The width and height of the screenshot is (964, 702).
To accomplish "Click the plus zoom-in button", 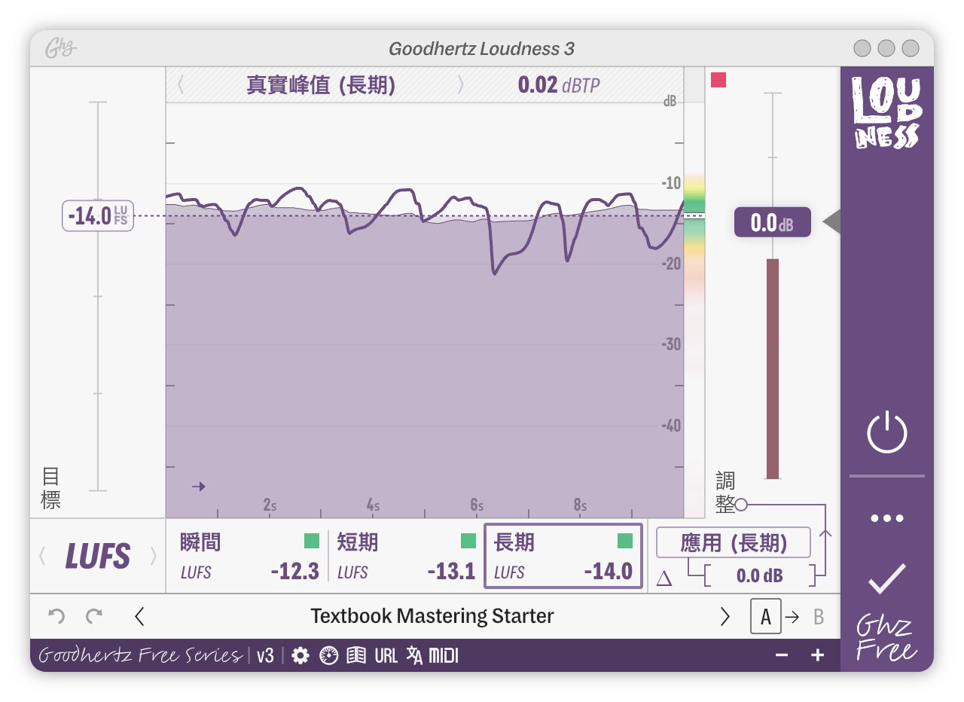I will pyautogui.click(x=818, y=656).
